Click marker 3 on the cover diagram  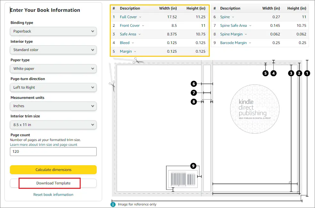point(291,73)
